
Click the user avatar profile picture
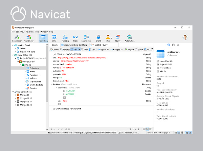pyautogui.click(x=185, y=37)
